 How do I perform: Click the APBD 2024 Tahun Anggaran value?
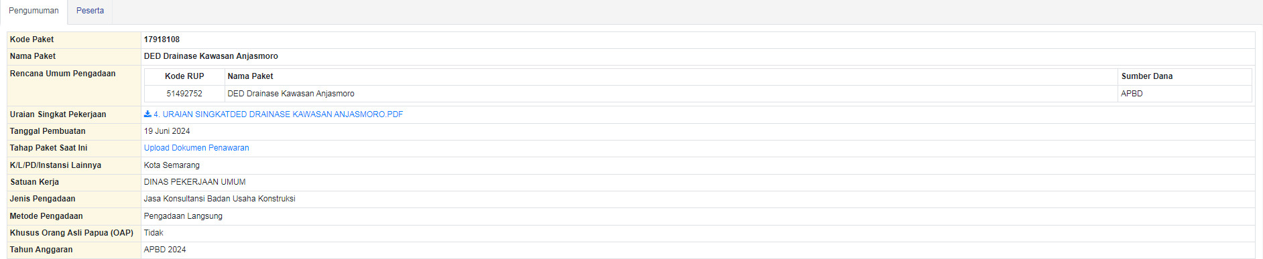tap(165, 250)
